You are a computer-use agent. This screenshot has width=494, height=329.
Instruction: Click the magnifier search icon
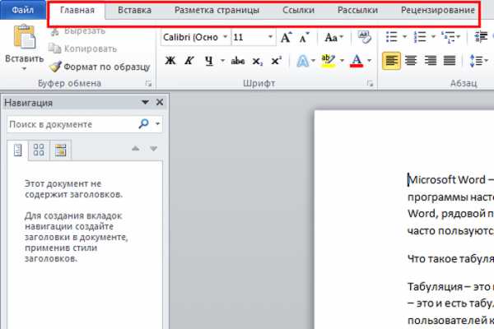click(143, 123)
